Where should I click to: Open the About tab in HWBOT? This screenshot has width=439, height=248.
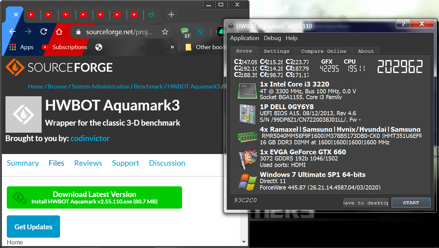click(366, 51)
